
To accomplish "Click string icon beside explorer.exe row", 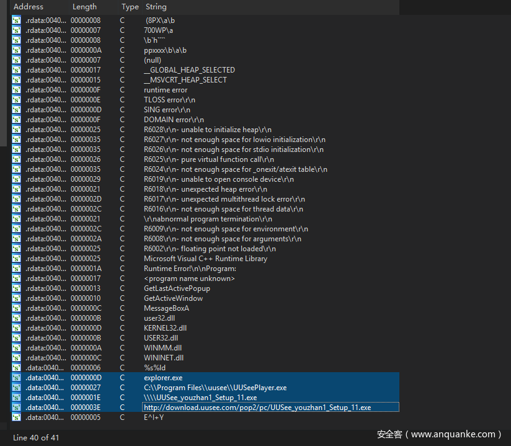I will point(16,378).
